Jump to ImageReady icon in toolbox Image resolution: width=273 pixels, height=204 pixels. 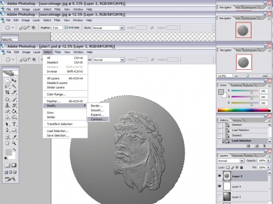click(10, 179)
